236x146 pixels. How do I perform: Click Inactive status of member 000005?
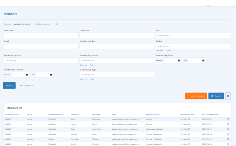[x=30, y=139]
